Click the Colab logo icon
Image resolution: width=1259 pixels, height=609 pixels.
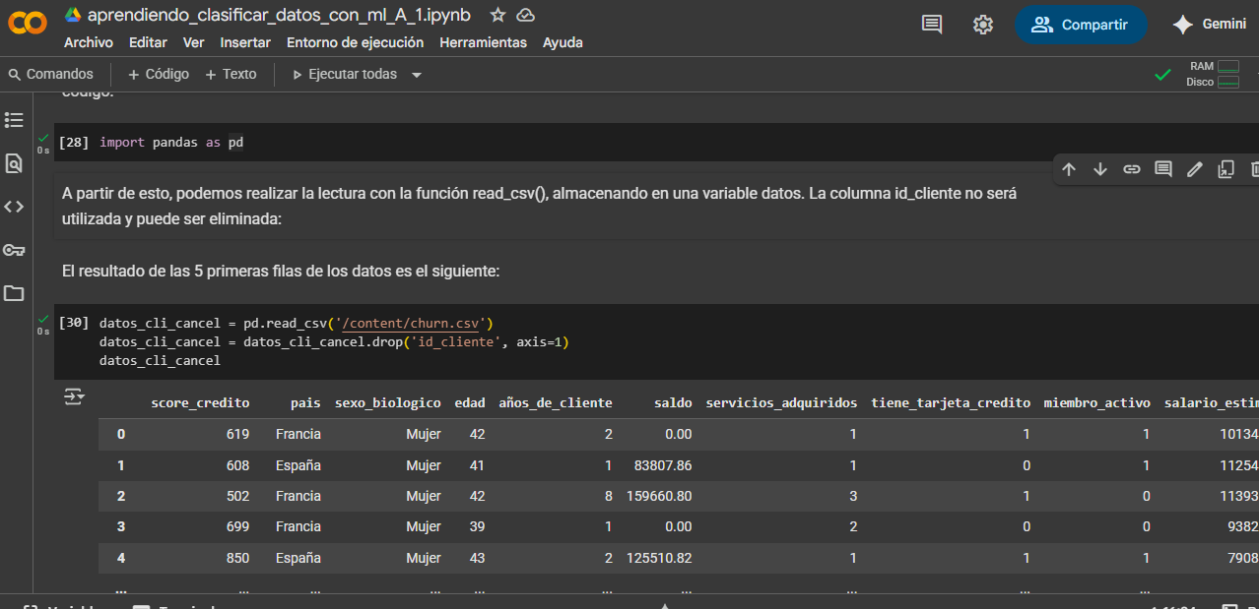[x=27, y=24]
